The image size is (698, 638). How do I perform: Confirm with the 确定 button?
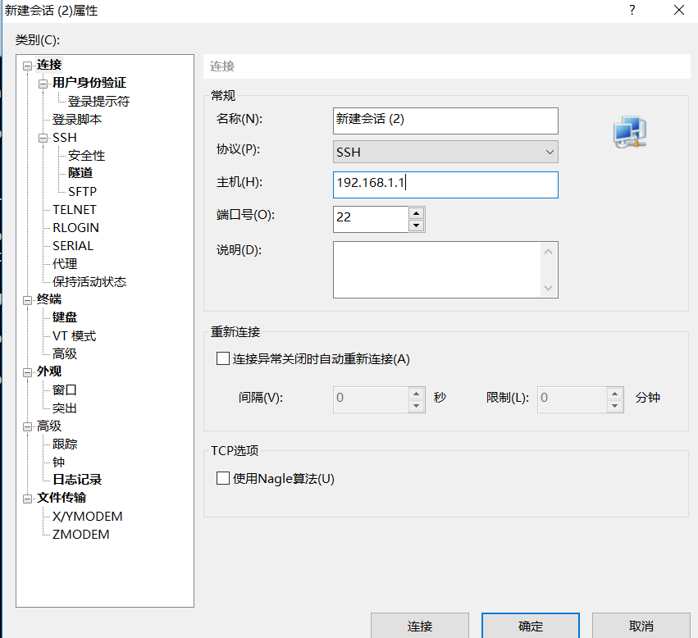tap(530, 626)
